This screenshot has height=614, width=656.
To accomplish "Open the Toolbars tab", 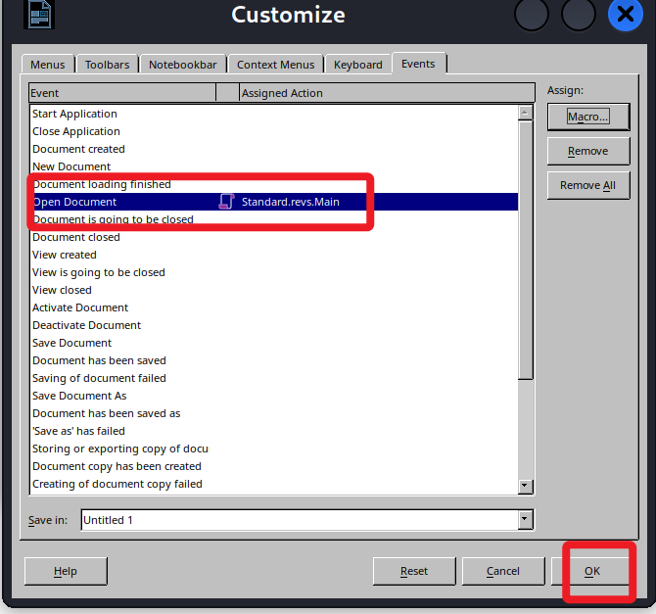I will (x=107, y=65).
